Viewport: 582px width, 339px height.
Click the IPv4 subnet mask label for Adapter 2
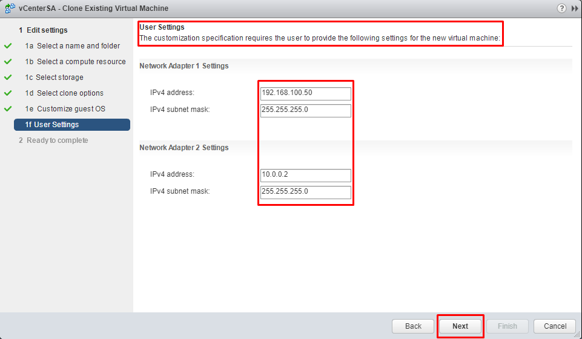[x=180, y=191]
